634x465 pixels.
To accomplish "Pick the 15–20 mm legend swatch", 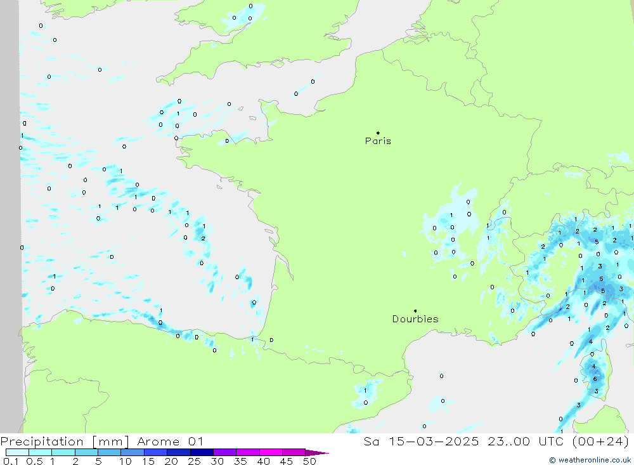I will tap(155, 452).
